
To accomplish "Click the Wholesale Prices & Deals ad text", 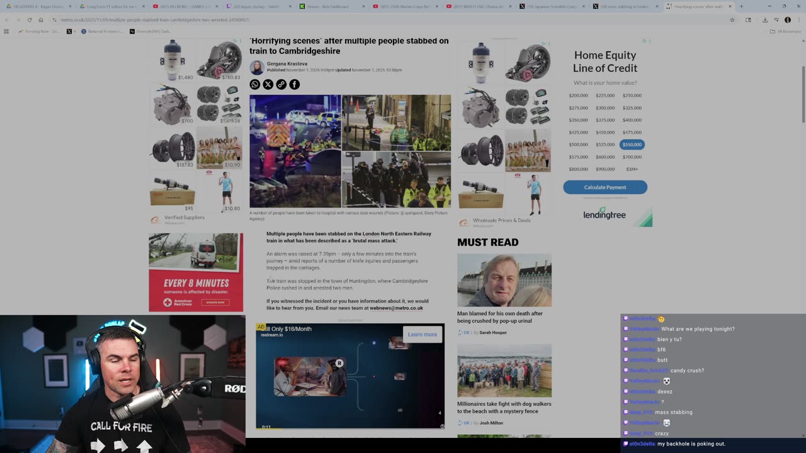I will pos(502,220).
